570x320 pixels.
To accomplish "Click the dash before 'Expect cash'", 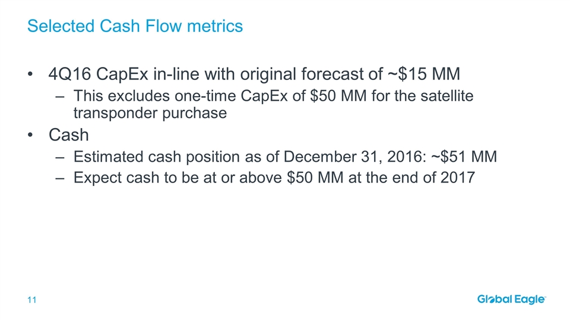I will 59,177.
